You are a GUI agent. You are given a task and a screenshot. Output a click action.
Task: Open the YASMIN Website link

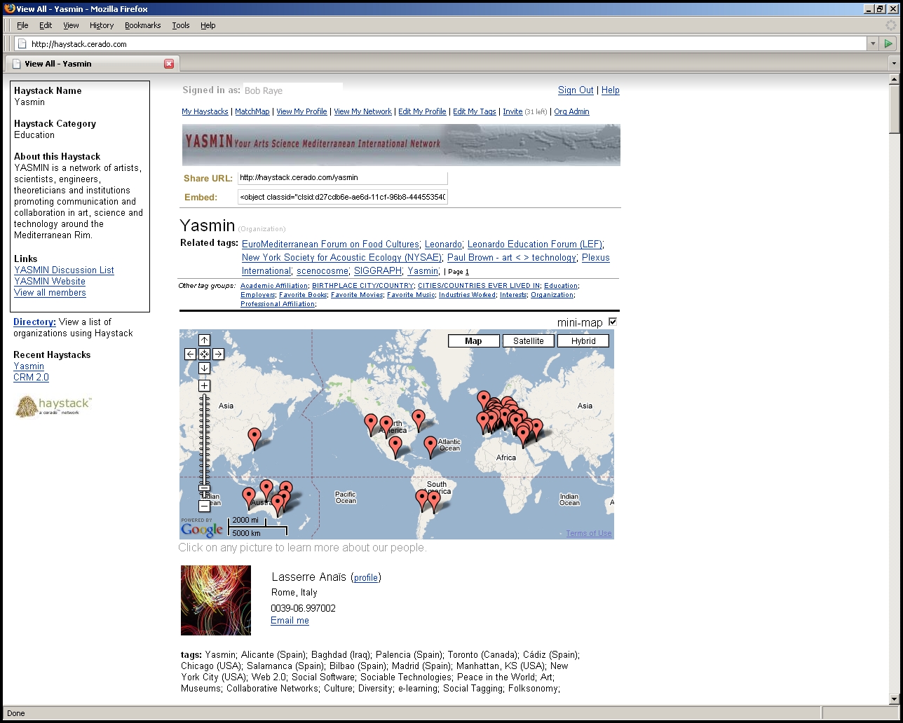point(50,282)
